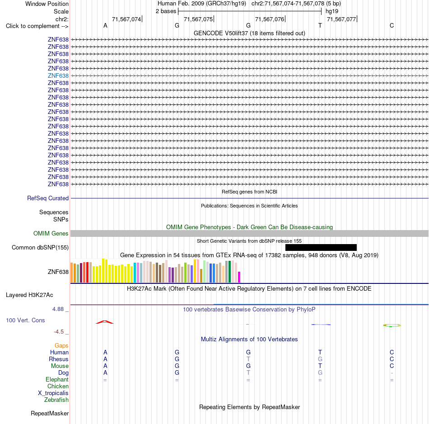Open 'Repeating Elements by RepeatMasker' title

pos(249,407)
